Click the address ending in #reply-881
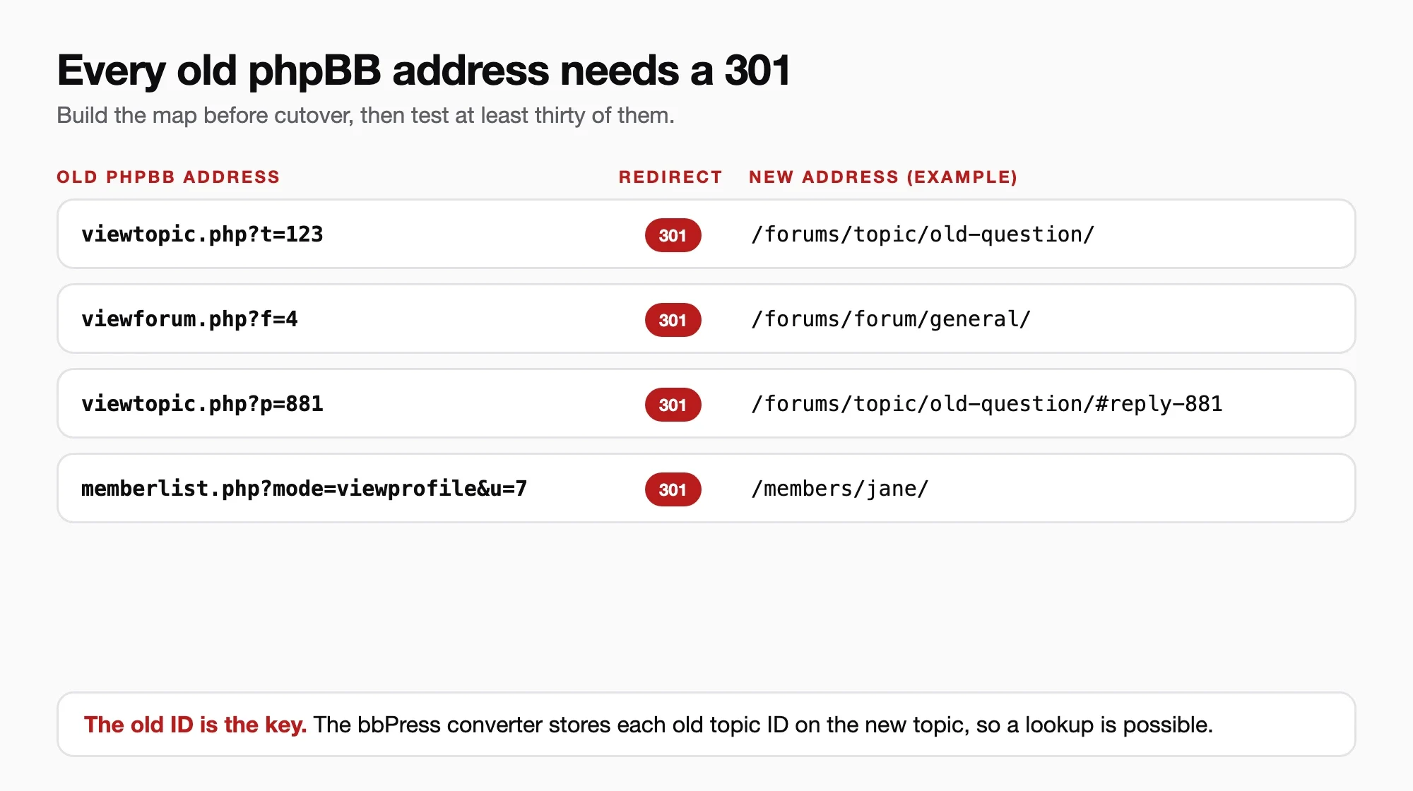The height and width of the screenshot is (791, 1413). 987,404
